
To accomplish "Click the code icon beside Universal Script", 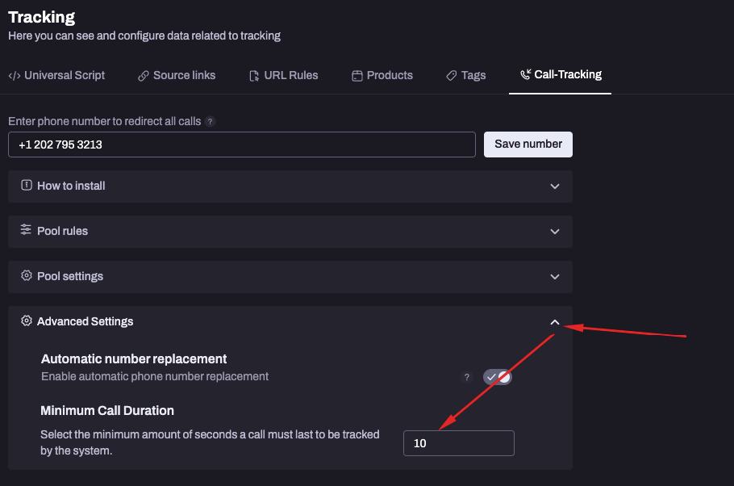I will 15,75.
